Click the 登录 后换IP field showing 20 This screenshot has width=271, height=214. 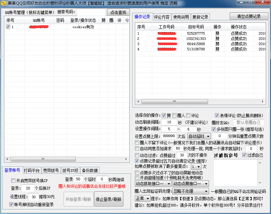pos(28,188)
